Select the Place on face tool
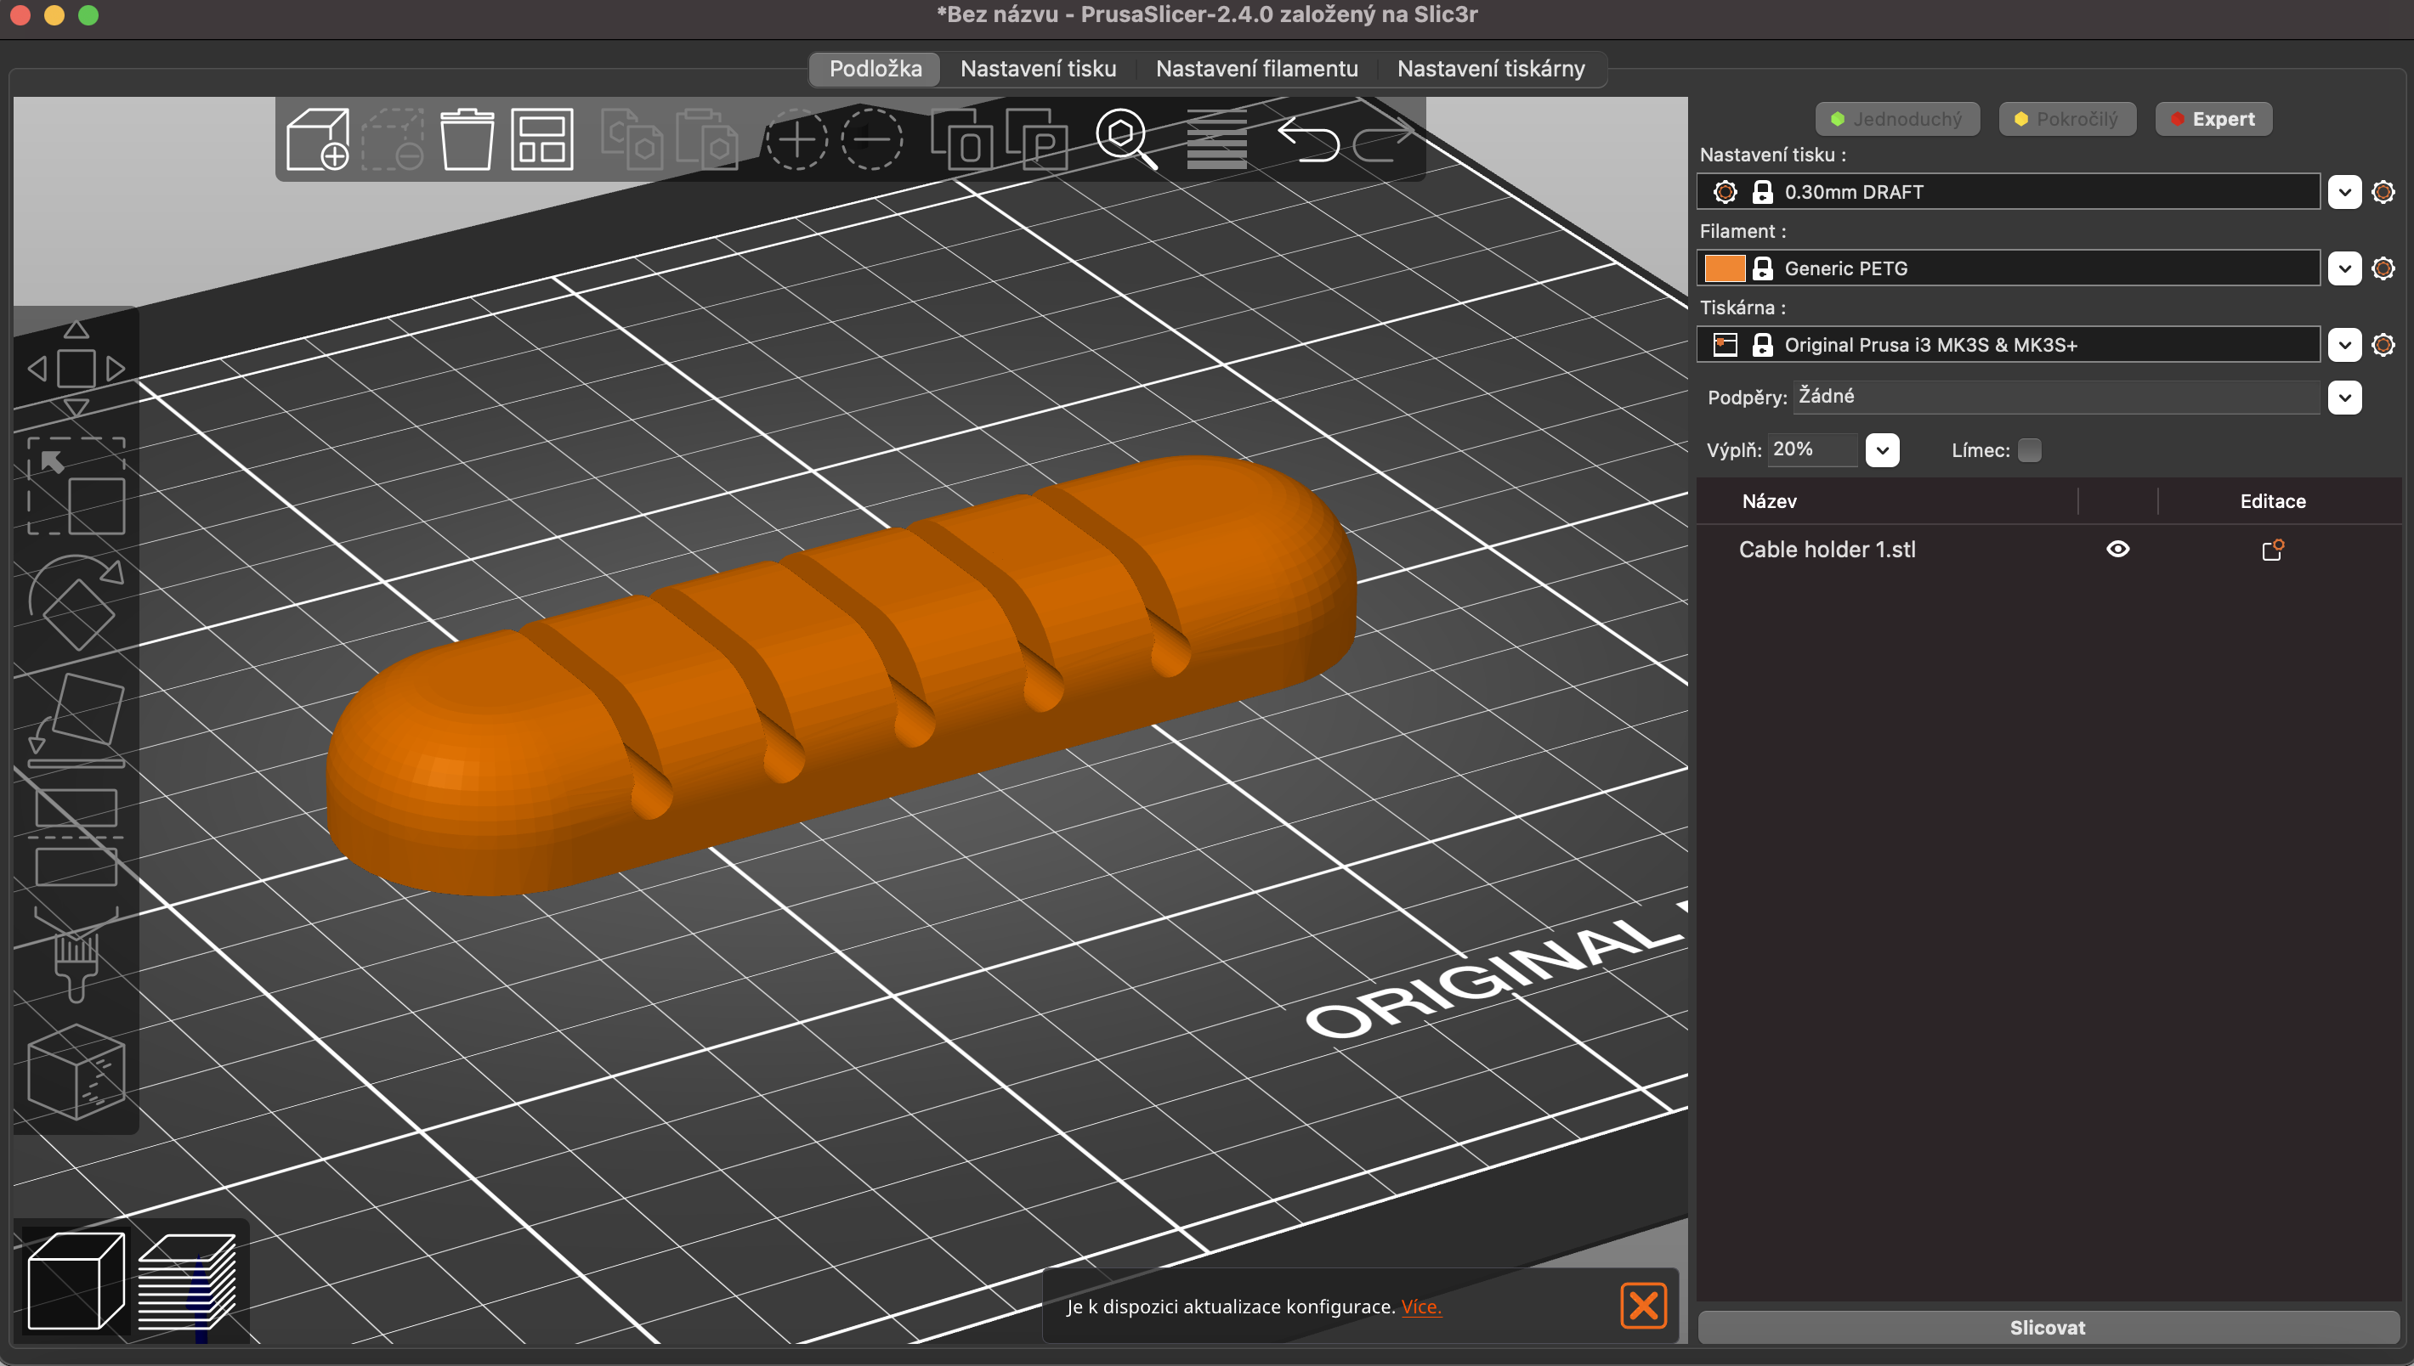The image size is (2414, 1366). (76, 720)
